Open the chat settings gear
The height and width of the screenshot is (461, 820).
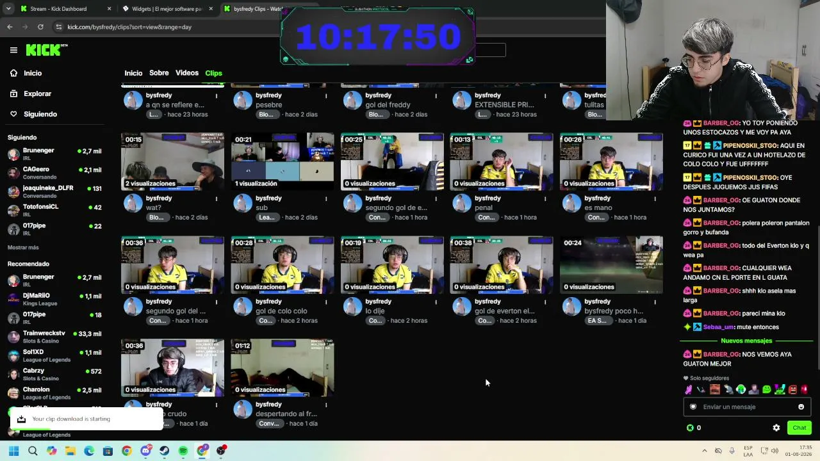point(776,428)
